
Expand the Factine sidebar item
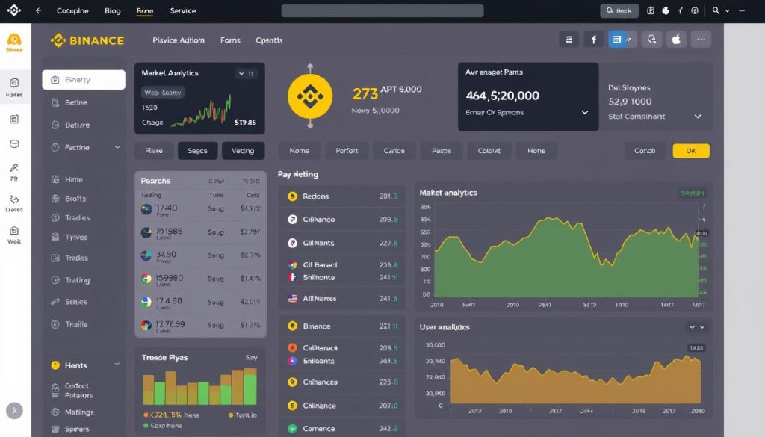(117, 147)
